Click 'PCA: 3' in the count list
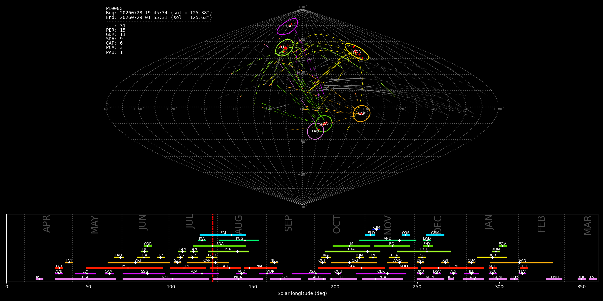Viewport: 603px width, 301px height. [x=114, y=48]
